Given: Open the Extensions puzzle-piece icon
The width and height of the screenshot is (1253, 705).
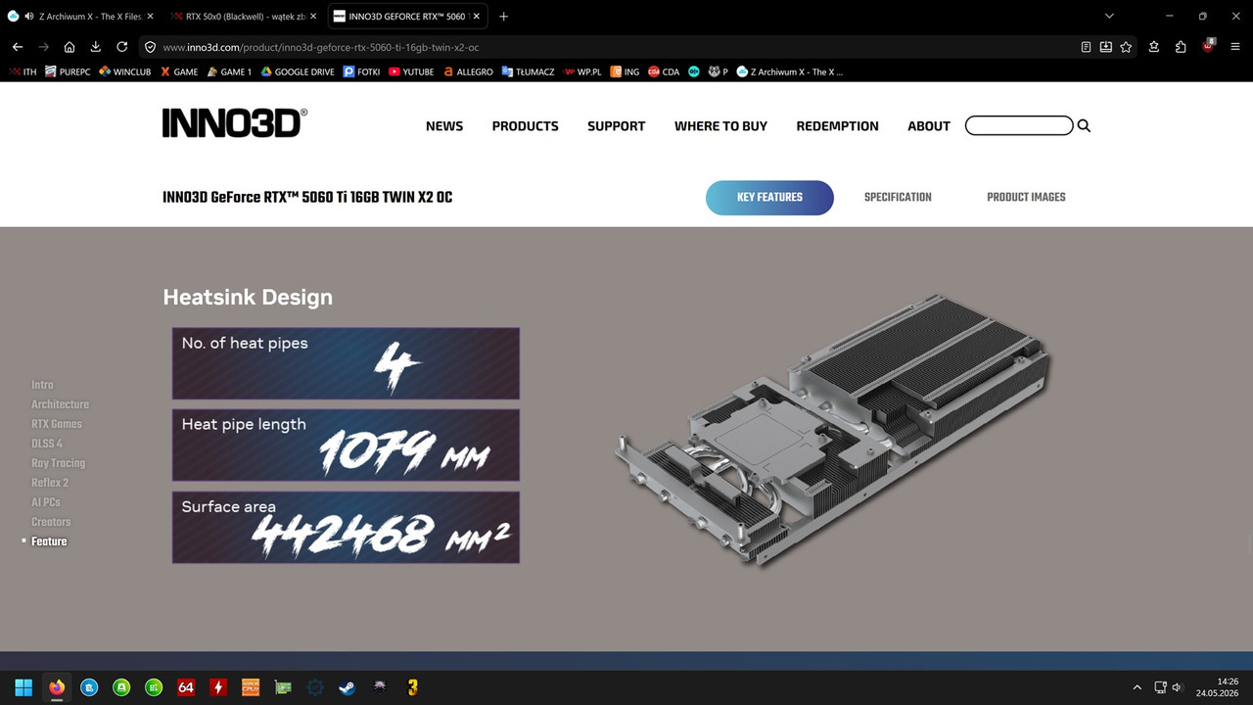Looking at the screenshot, I should point(1181,47).
